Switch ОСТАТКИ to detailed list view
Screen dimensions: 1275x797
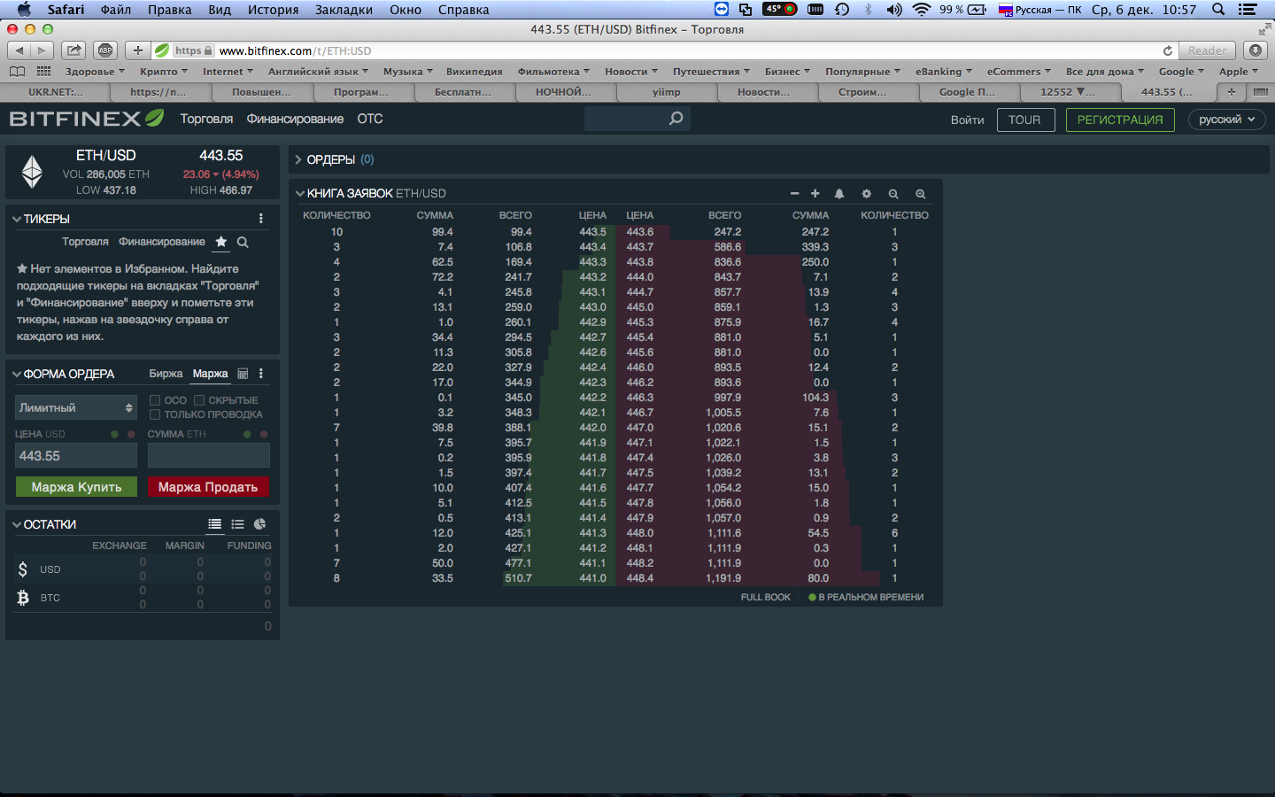point(215,524)
